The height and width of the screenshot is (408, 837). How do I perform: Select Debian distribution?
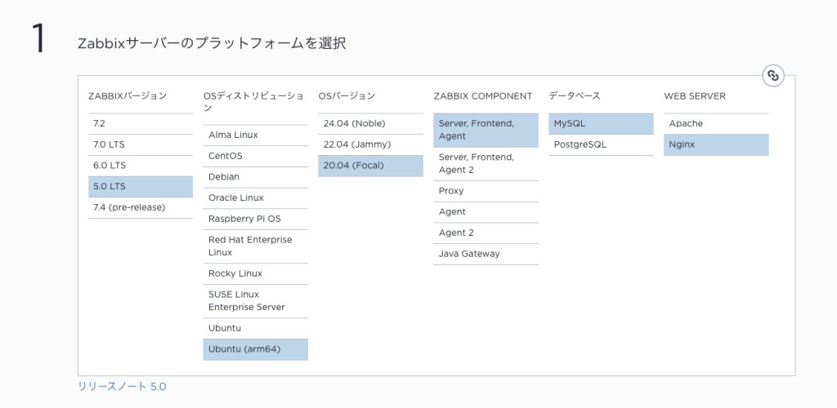255,176
